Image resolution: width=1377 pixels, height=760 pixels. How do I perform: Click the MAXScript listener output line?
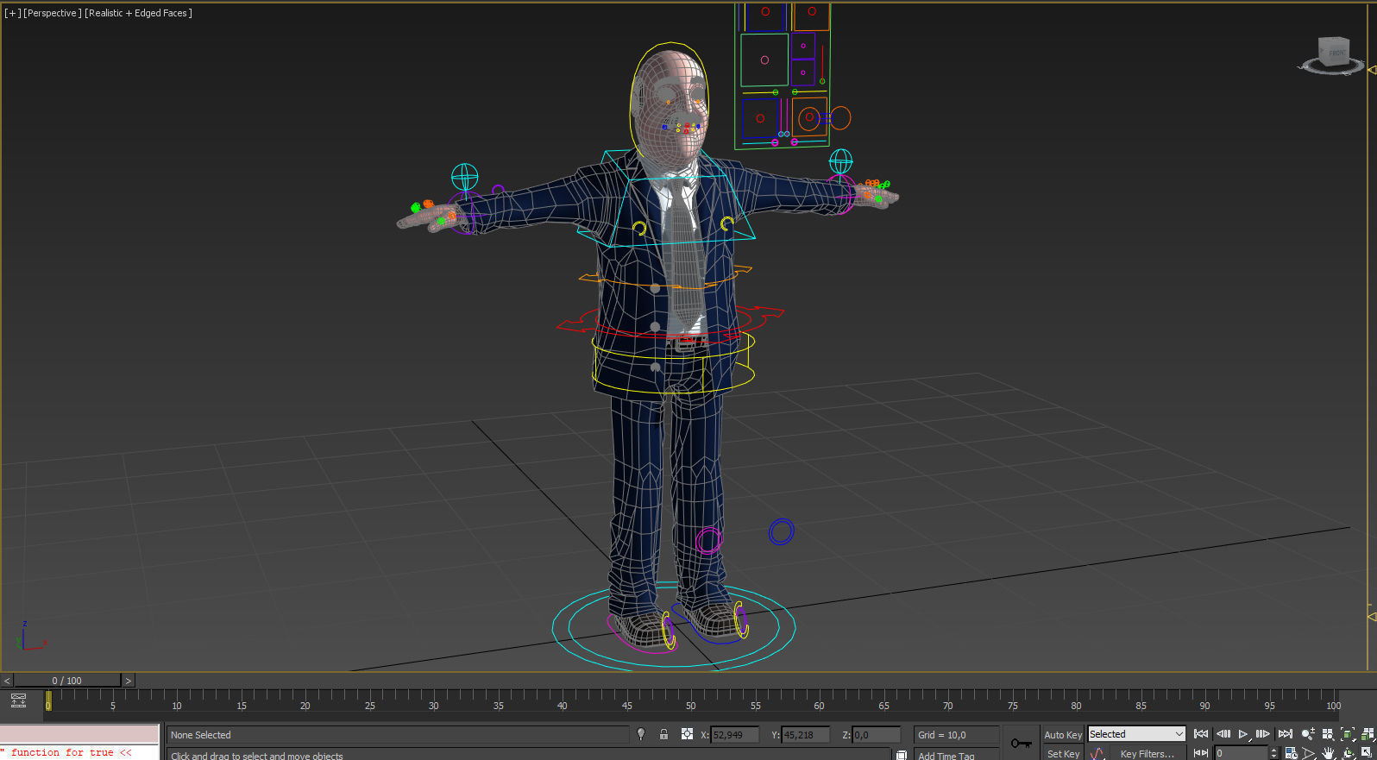79,752
